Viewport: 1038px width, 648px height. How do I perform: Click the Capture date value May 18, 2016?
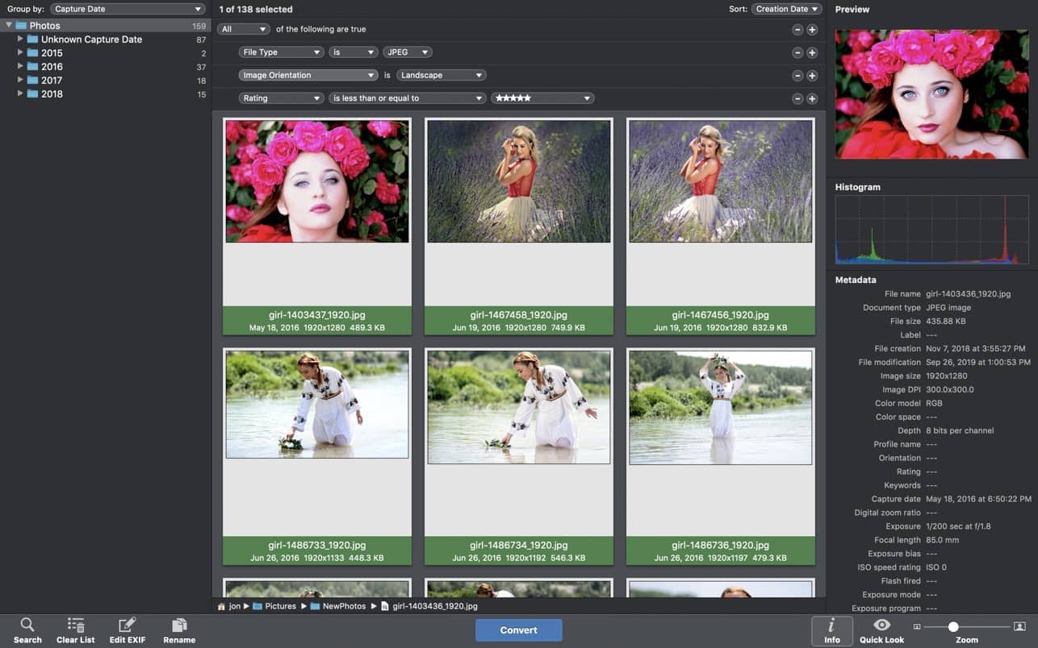(x=978, y=500)
